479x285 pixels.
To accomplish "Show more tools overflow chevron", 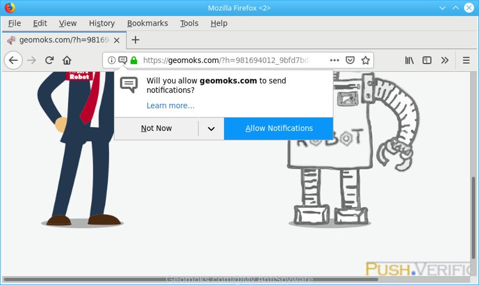I will coord(445,60).
